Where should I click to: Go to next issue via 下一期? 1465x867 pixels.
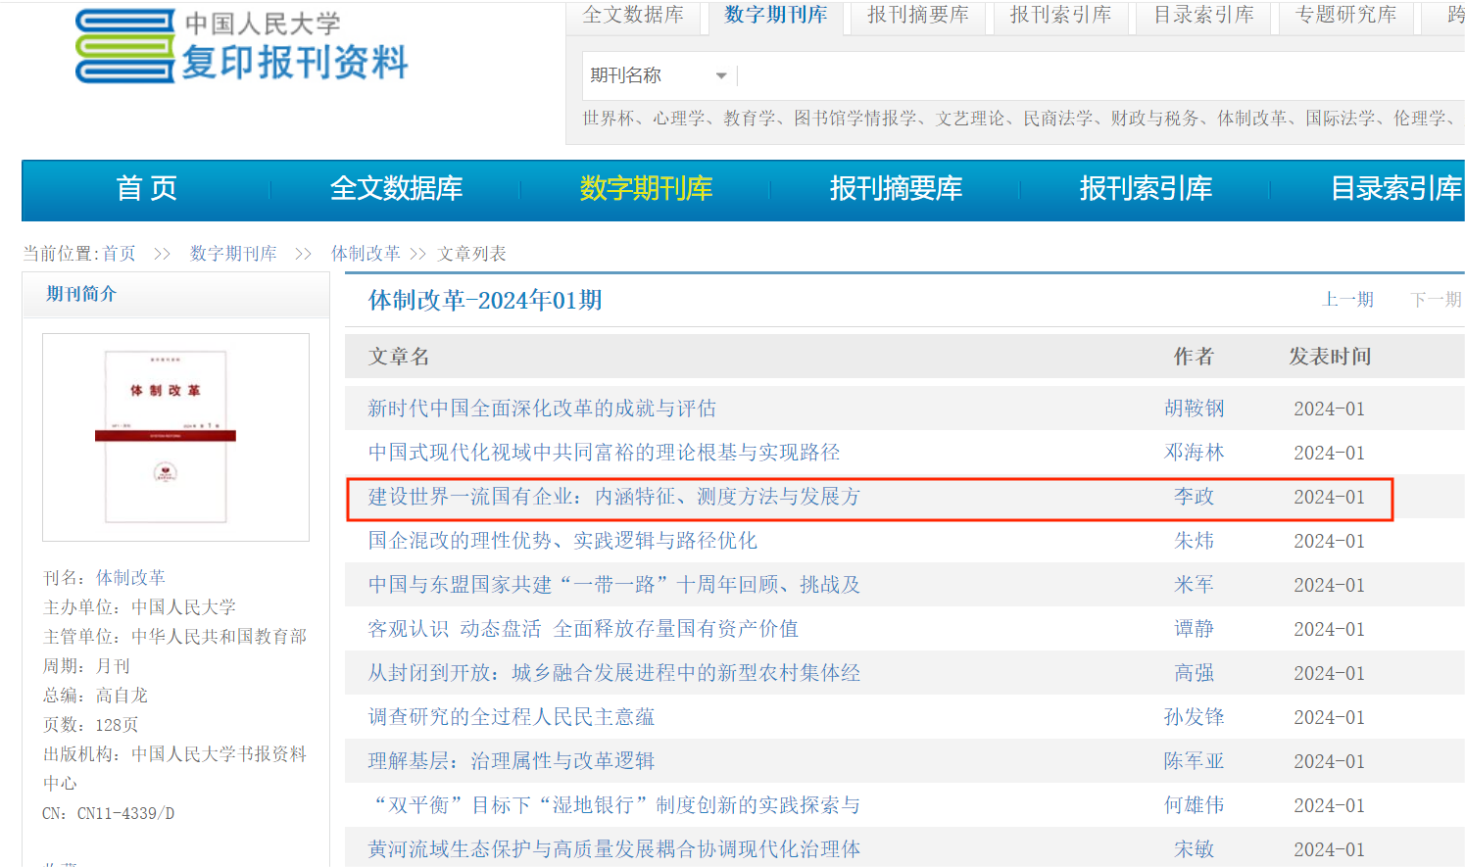[1435, 300]
